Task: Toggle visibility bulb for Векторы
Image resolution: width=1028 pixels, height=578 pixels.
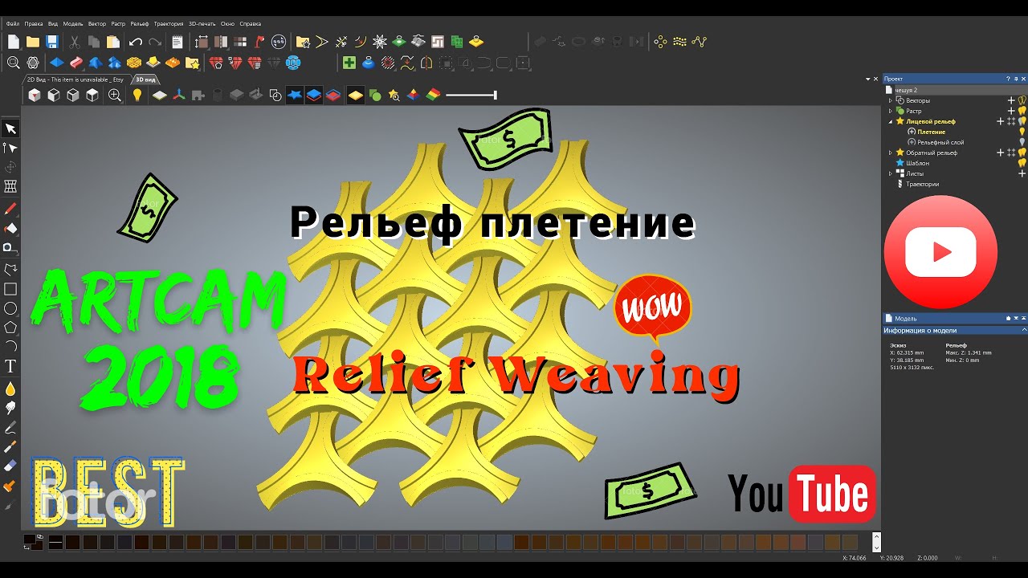Action: (1022, 100)
